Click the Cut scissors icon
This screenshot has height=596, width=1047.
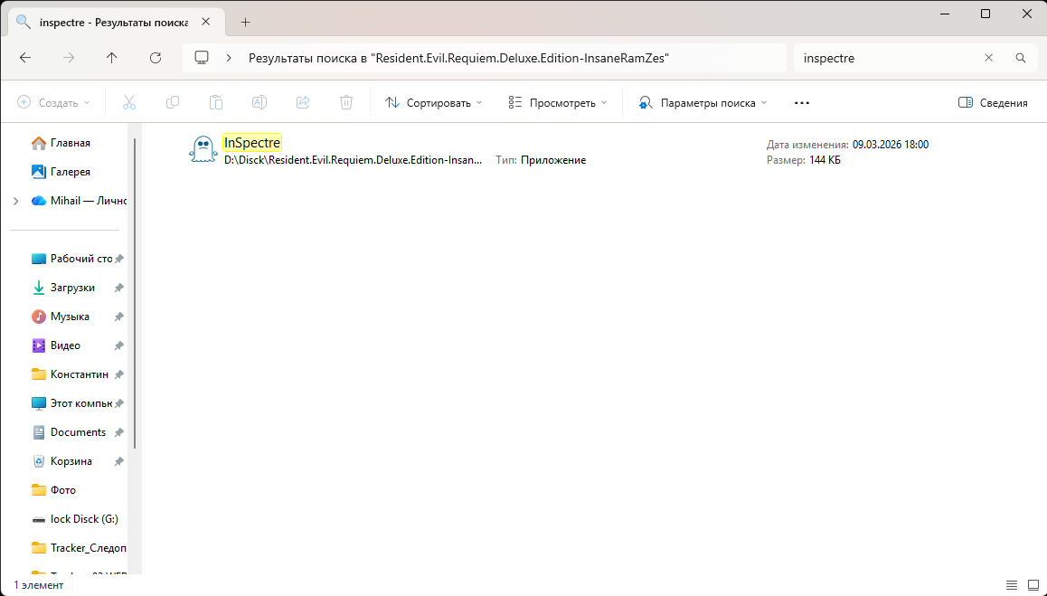click(129, 103)
